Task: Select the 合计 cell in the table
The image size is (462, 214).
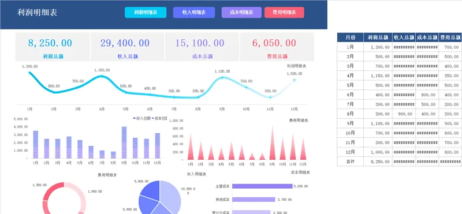Action: (x=350, y=162)
